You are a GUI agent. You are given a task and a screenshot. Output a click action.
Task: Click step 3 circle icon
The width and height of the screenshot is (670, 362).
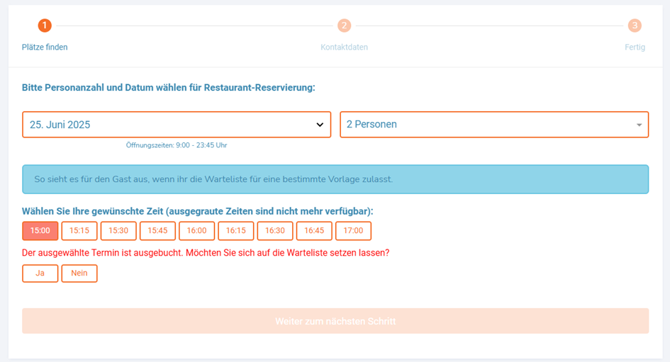[x=635, y=26]
